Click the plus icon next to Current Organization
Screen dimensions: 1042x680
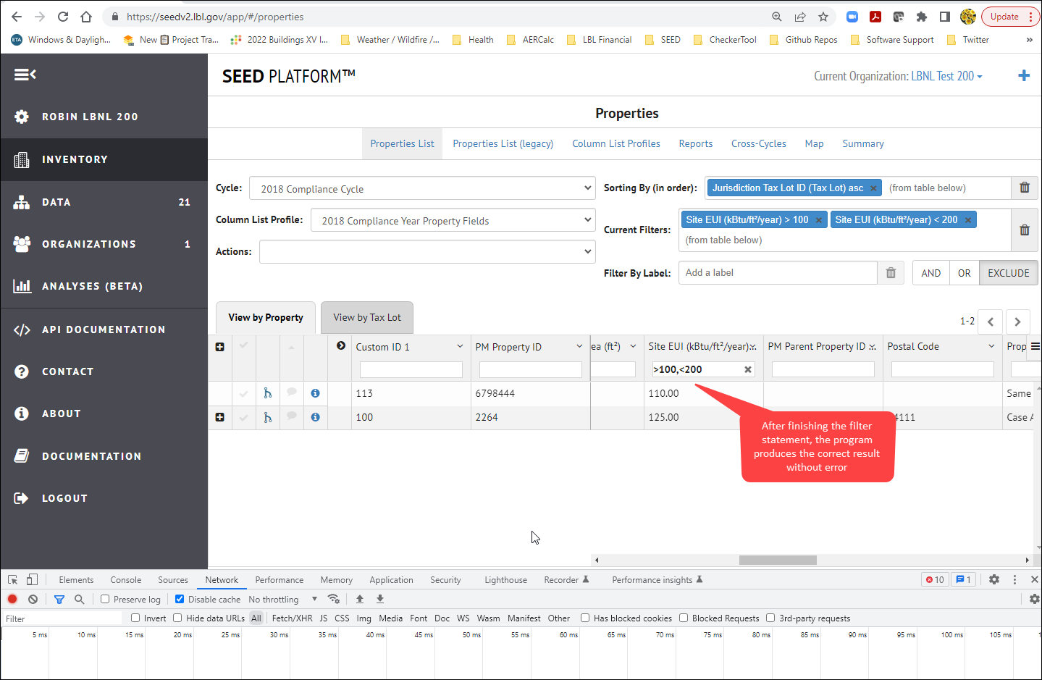tap(1024, 75)
